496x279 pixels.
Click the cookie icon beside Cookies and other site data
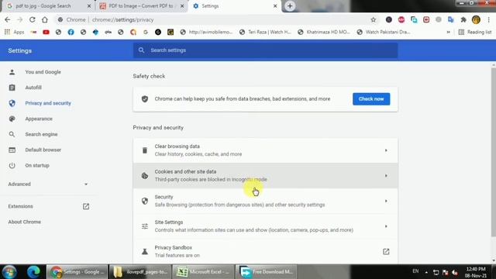click(145, 176)
